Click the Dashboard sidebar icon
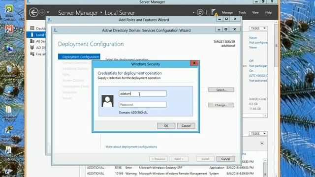 click(x=32, y=28)
